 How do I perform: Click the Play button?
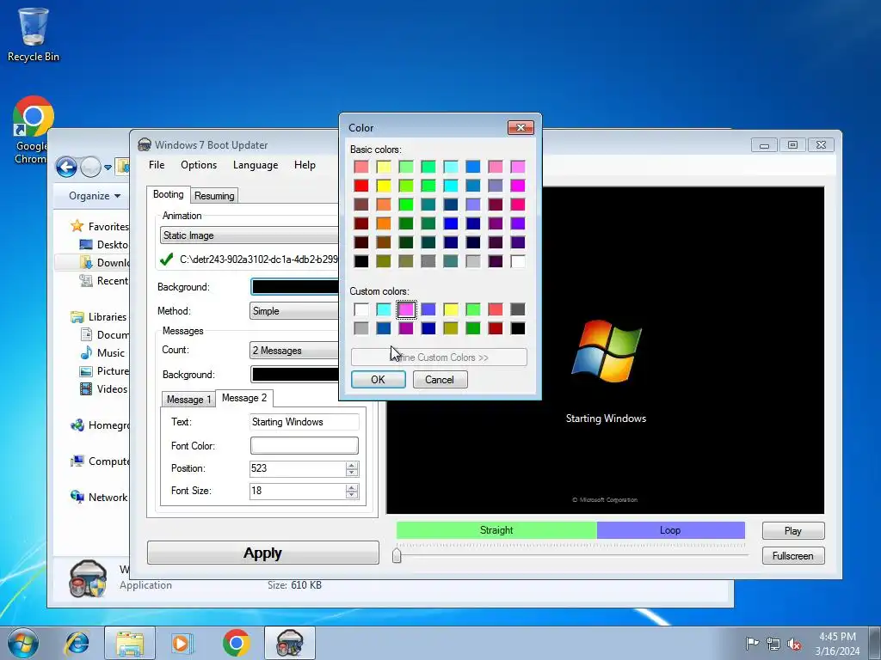point(792,531)
